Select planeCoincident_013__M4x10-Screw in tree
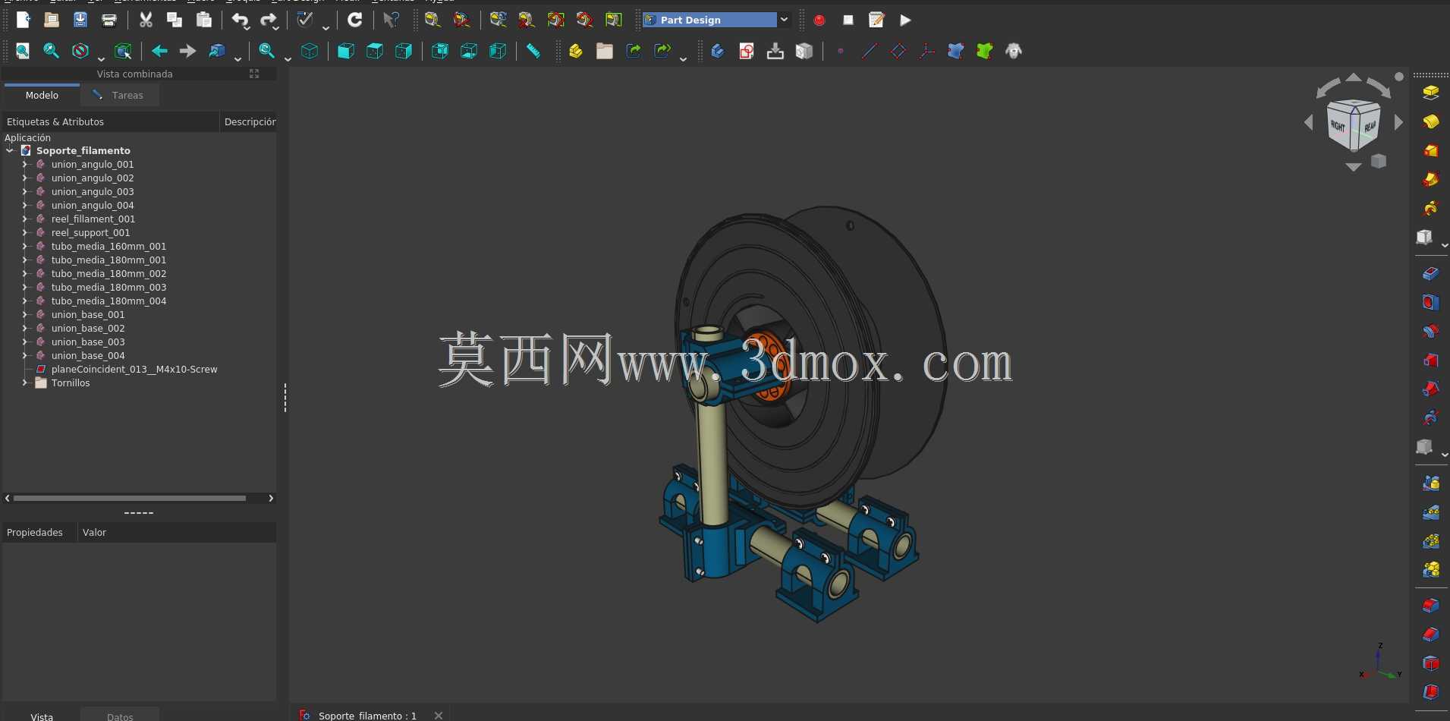The height and width of the screenshot is (721, 1450). tap(134, 369)
